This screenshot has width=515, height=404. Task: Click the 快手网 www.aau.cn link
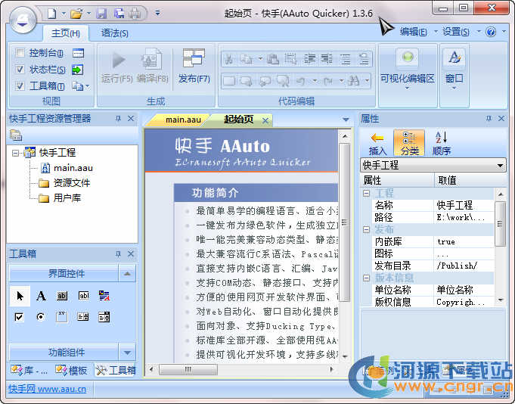point(47,390)
